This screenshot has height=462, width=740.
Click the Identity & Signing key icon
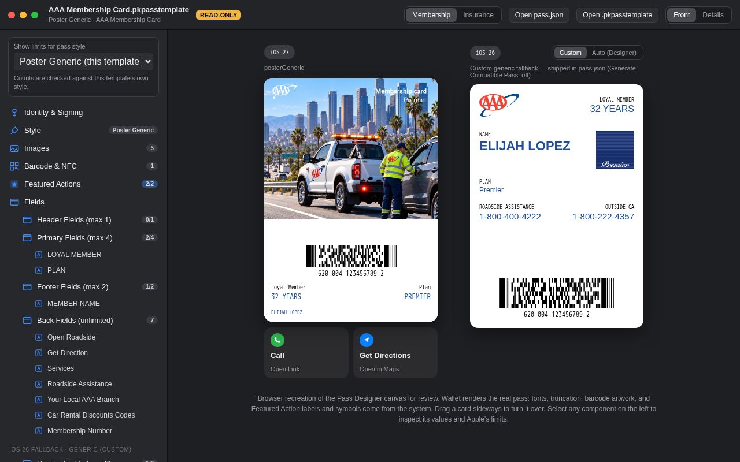point(14,113)
